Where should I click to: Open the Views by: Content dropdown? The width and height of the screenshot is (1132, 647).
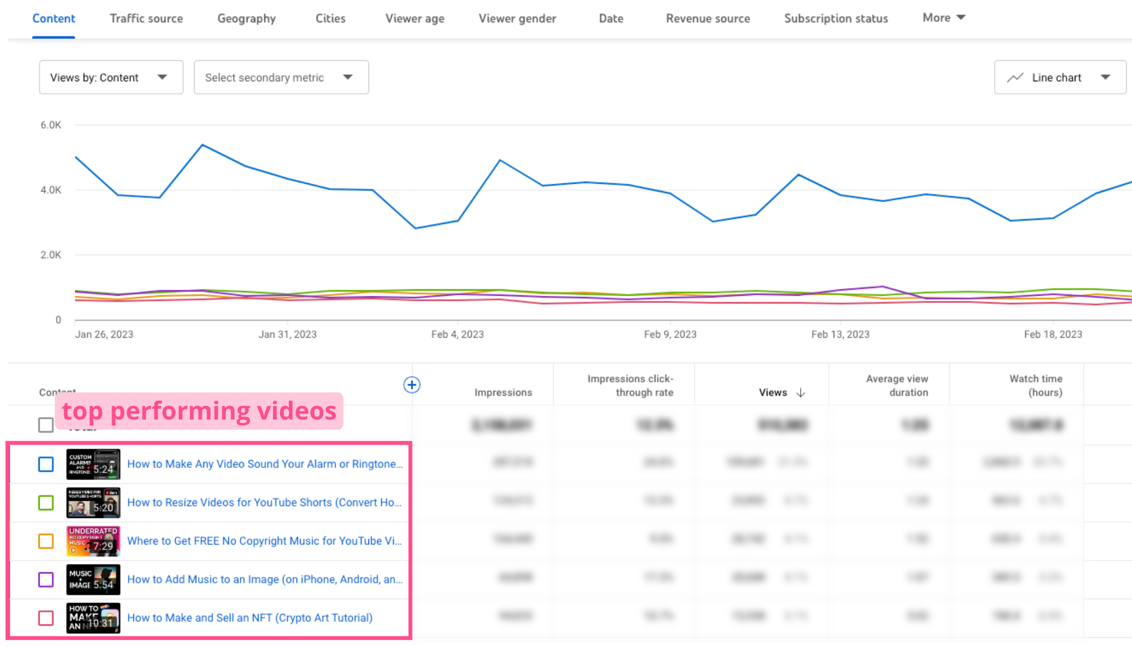coord(111,77)
